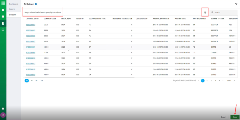The image size is (240, 120).
Task: Sort by Ledger Group column header
Action: tap(142, 19)
